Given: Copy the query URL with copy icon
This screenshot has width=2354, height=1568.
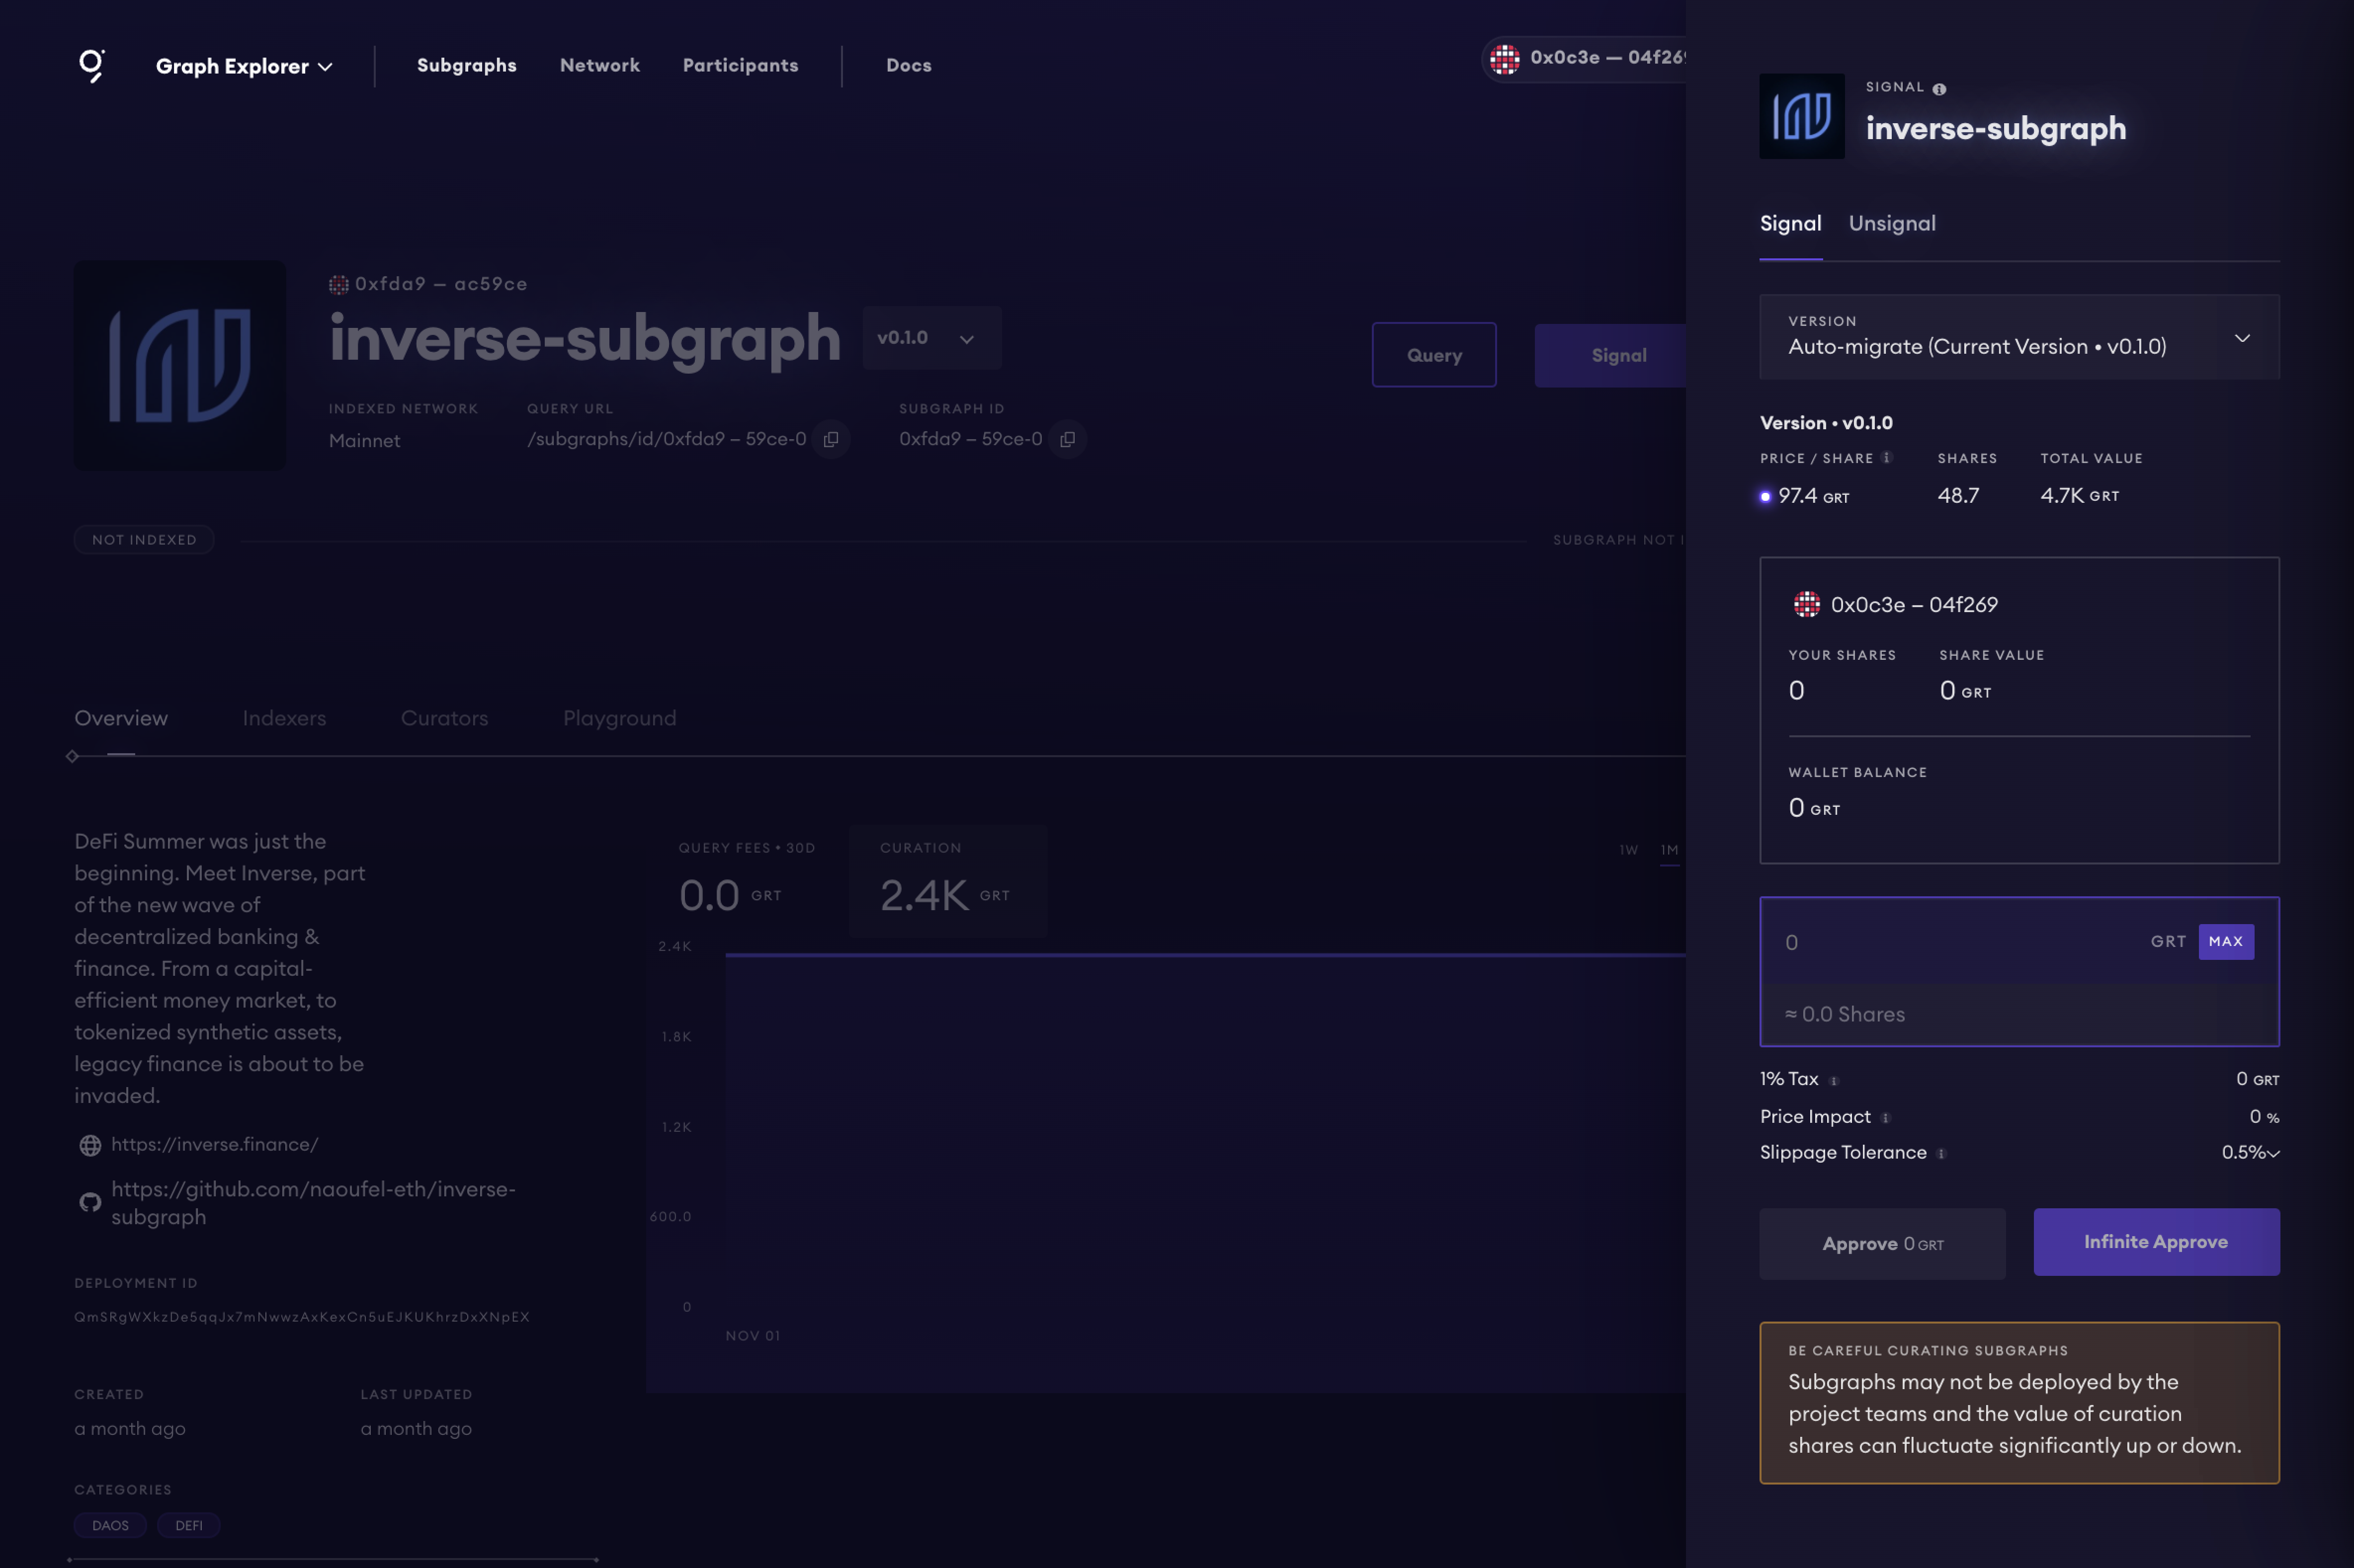Looking at the screenshot, I should click(831, 439).
